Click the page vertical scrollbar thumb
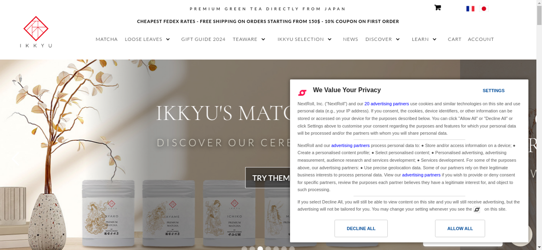This screenshot has height=250, width=542. click(x=539, y=15)
